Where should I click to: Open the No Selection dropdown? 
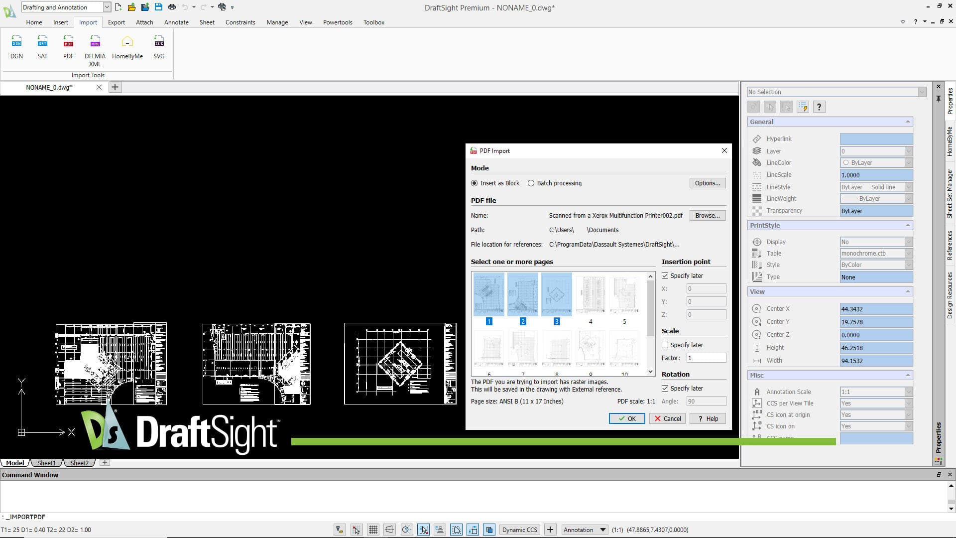click(923, 92)
